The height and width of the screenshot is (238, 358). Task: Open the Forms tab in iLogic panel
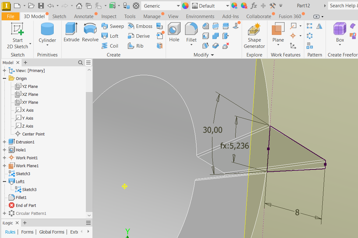27,232
